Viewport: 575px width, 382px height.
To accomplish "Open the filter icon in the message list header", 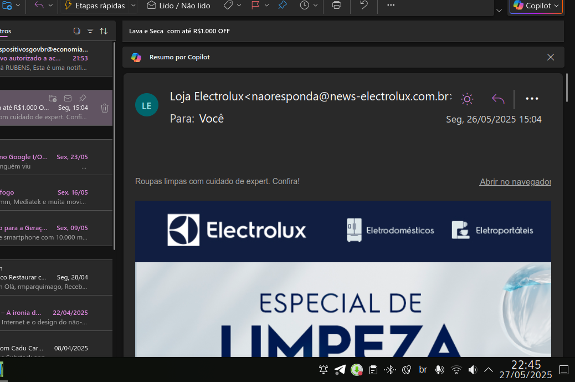I will [x=90, y=31].
